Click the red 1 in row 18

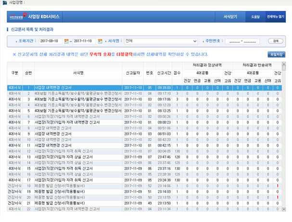click(278, 186)
